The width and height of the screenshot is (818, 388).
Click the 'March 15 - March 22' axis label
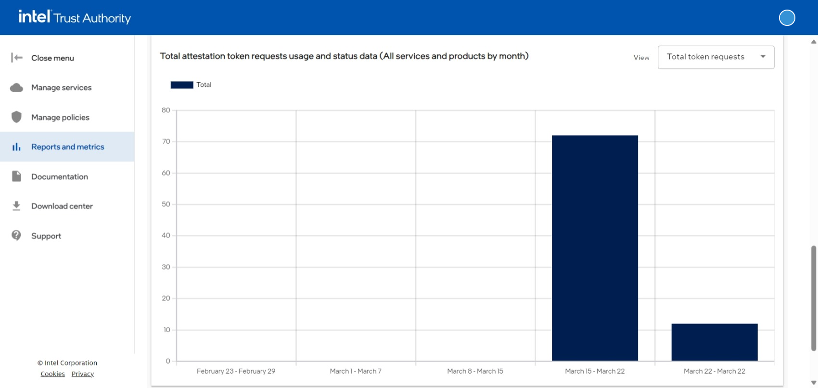(595, 371)
